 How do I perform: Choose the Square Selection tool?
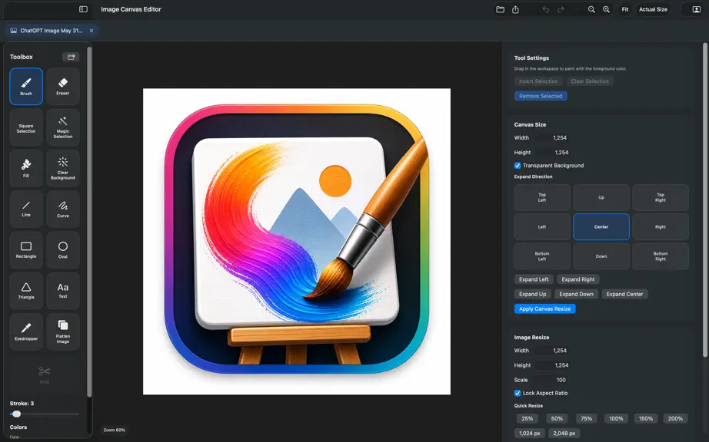26,127
